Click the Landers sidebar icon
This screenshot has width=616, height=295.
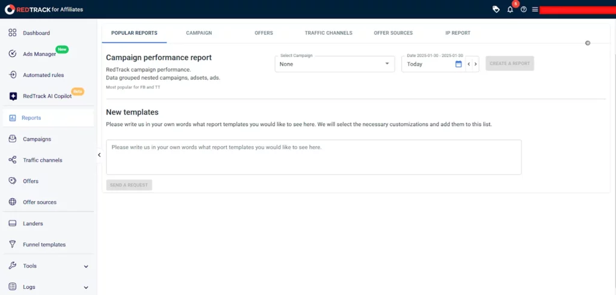click(x=13, y=224)
